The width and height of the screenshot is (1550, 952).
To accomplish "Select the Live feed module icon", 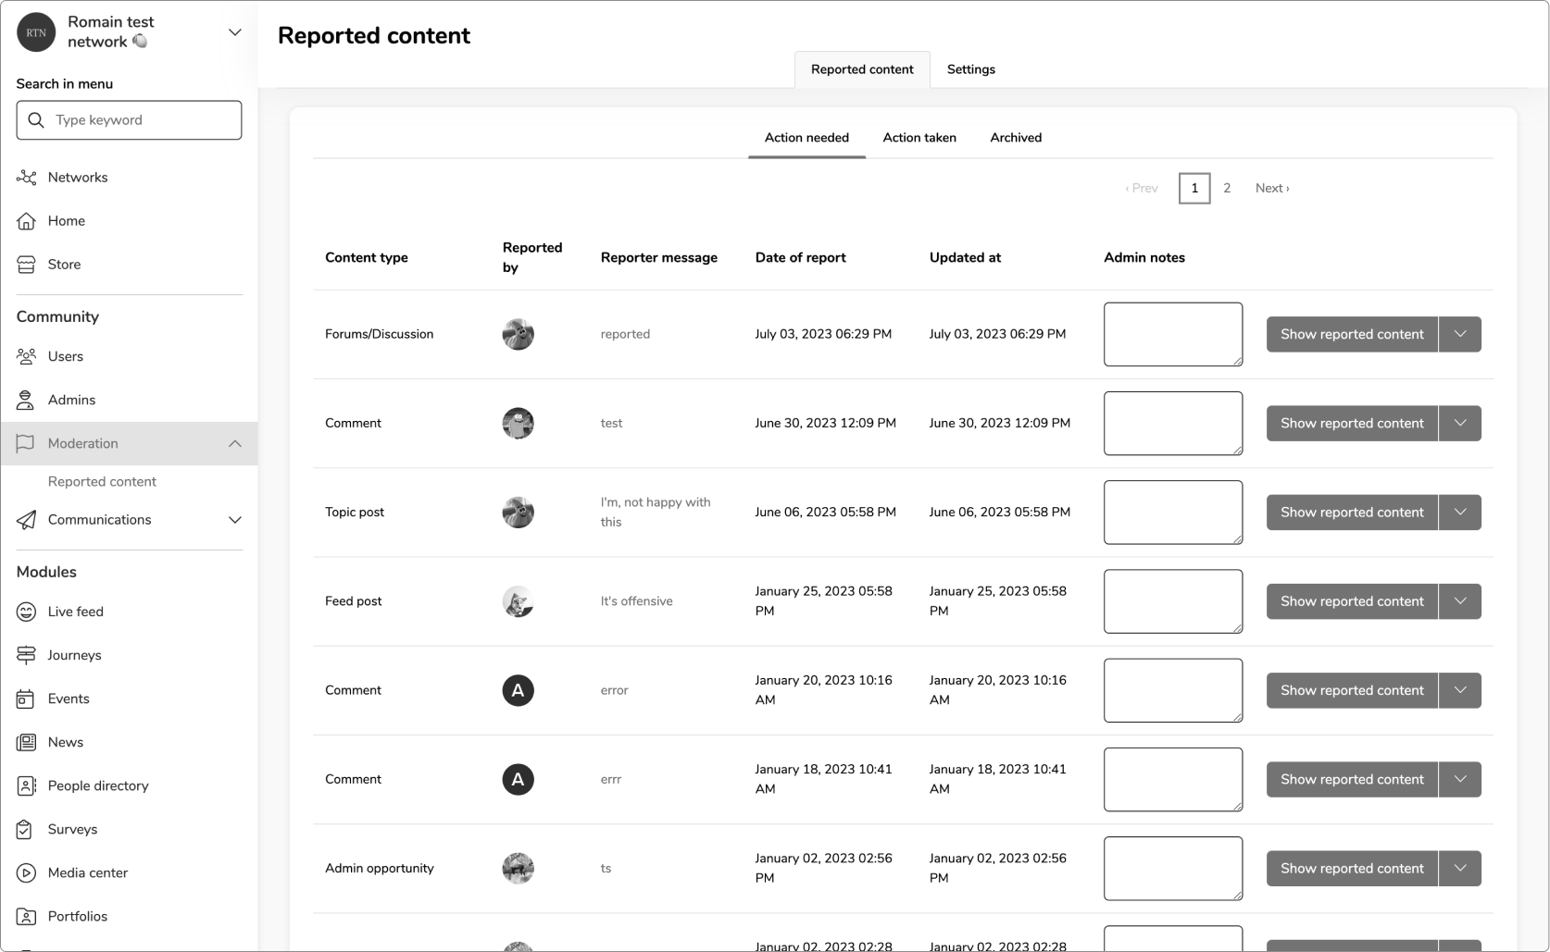I will click(x=25, y=612).
